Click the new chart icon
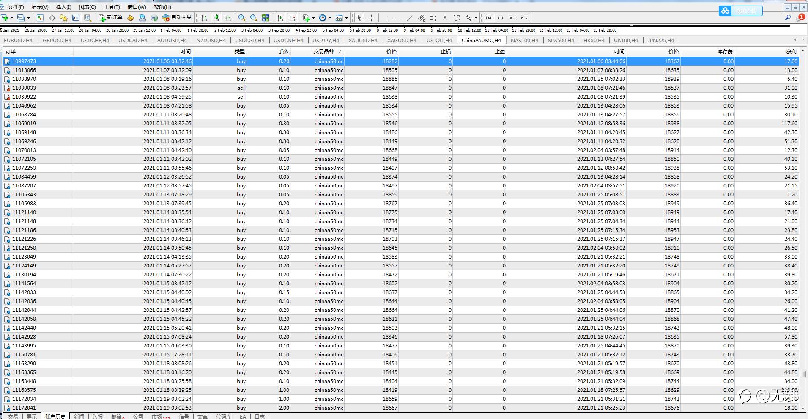 (x=5, y=18)
